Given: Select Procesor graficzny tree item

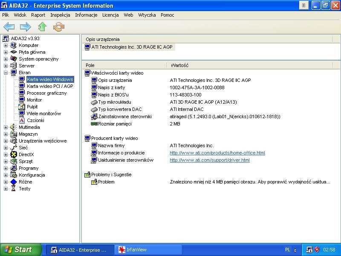Looking at the screenshot, I should [x=46, y=93].
